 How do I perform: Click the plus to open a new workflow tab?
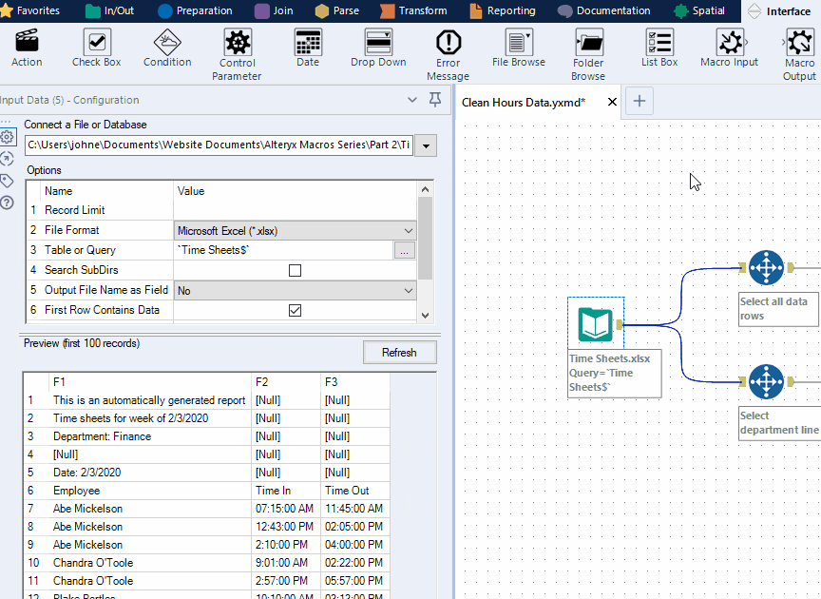tap(638, 101)
